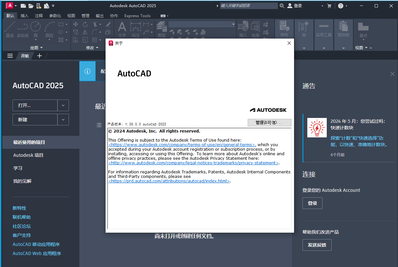
Task: Switch to the 注释 ribbon tab
Action: (39, 16)
